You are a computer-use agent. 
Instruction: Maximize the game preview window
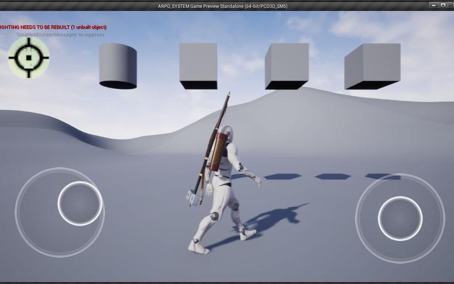tap(443, 5)
